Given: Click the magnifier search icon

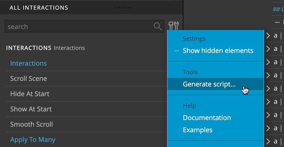Looking at the screenshot, I should pos(158,26).
